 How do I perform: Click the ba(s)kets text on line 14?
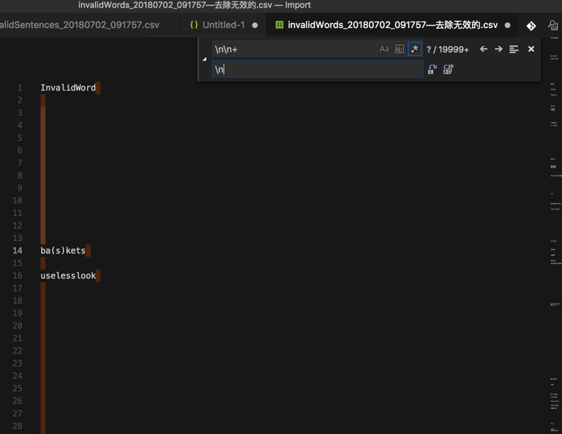click(63, 250)
